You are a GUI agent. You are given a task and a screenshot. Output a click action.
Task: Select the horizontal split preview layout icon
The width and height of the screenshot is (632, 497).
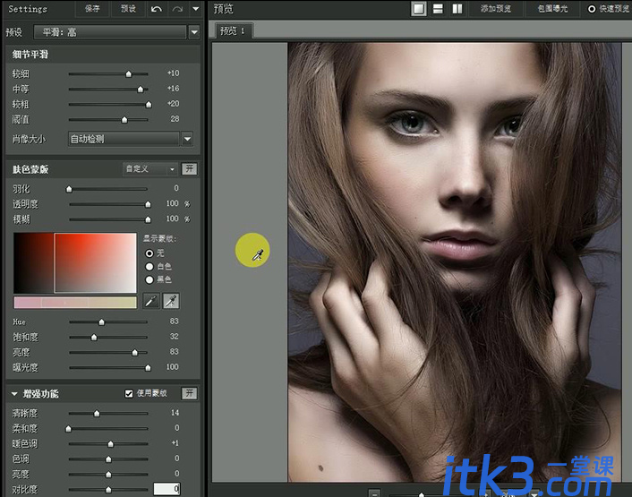438,9
